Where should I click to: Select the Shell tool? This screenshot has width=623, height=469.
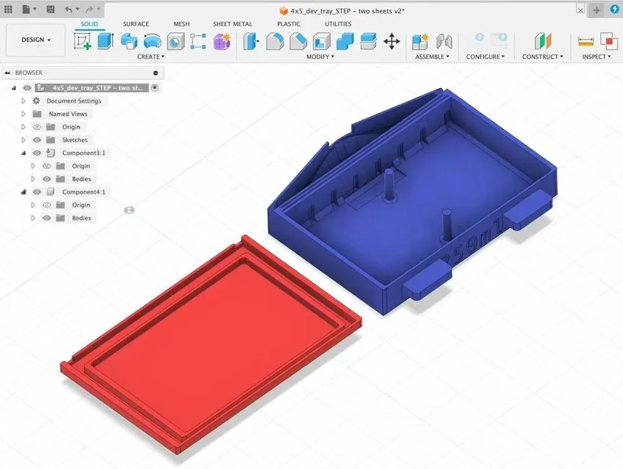tap(321, 41)
